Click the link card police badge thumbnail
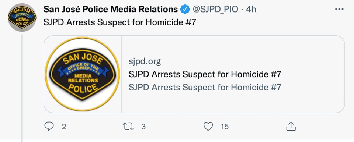354x142 pixels. pyautogui.click(x=82, y=74)
